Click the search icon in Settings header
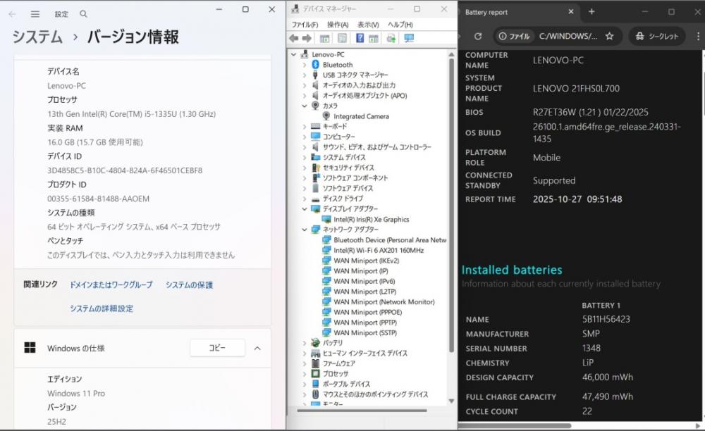705x431 pixels. (x=84, y=14)
